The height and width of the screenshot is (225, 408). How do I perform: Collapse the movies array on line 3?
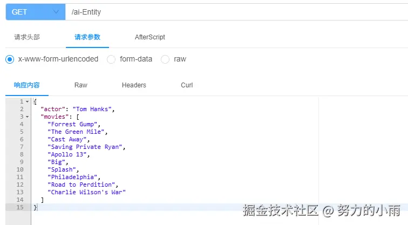click(27, 117)
